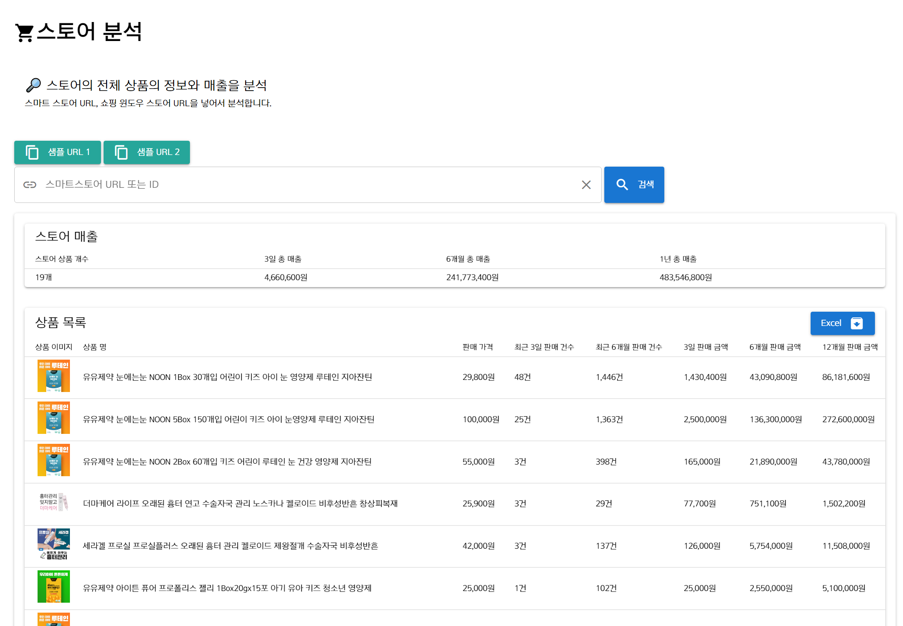Click the 판매 가격 column header

(x=477, y=347)
